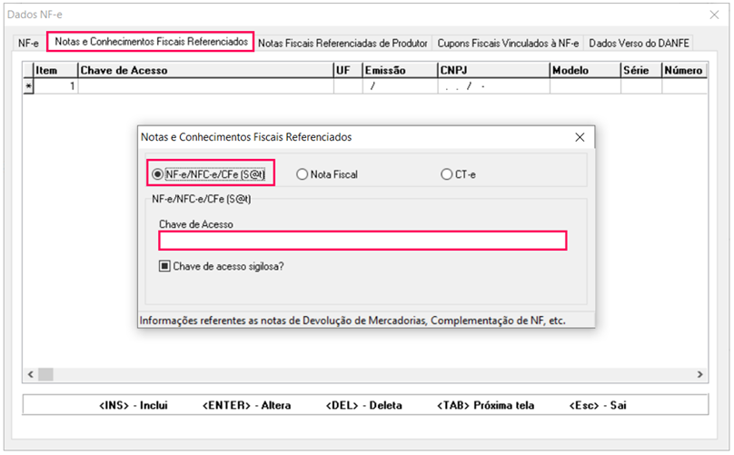The image size is (734, 455).
Task: Choose the CT-e radio button
Action: click(446, 174)
